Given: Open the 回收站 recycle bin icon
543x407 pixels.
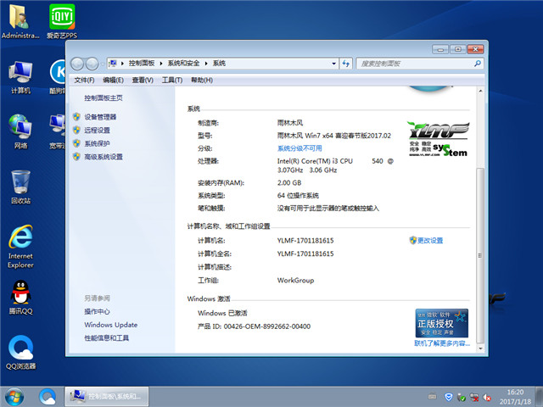Looking at the screenshot, I should pos(20,187).
